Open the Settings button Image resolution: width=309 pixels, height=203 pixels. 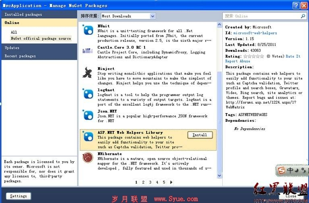click(x=18, y=196)
